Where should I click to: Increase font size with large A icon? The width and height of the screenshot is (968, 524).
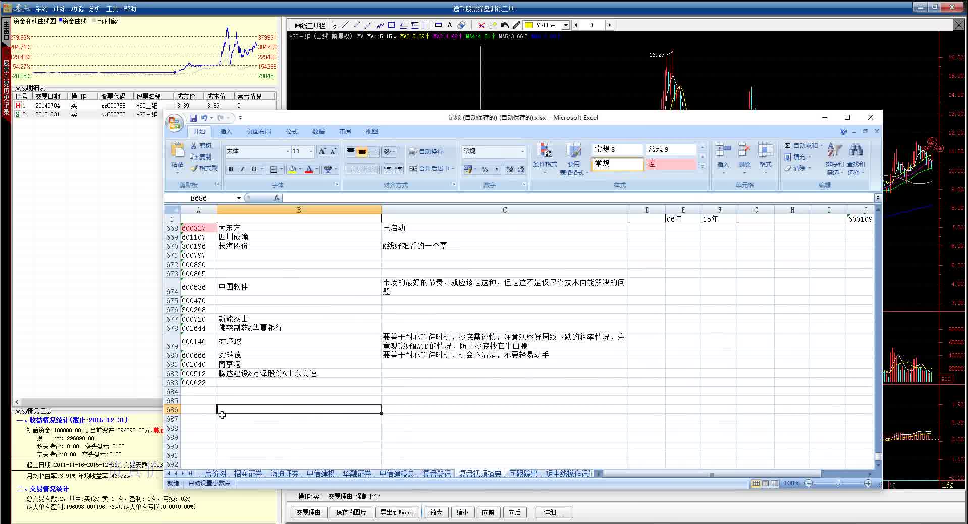tap(322, 151)
